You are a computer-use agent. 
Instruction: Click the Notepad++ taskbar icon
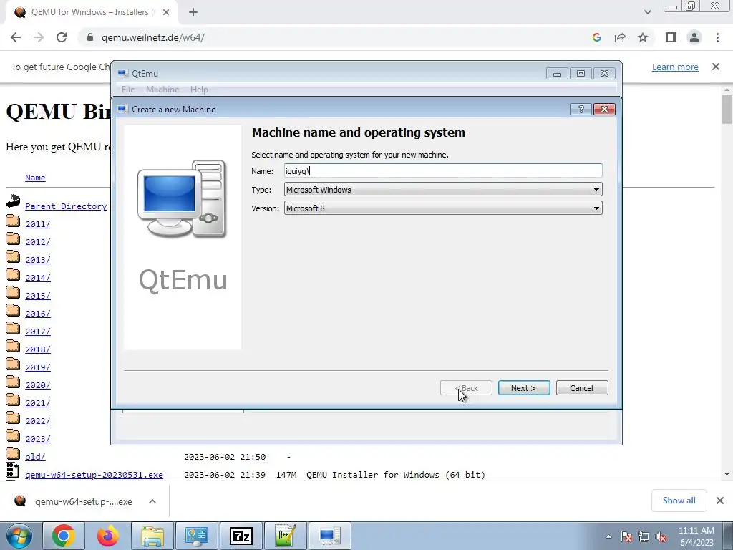tap(285, 536)
